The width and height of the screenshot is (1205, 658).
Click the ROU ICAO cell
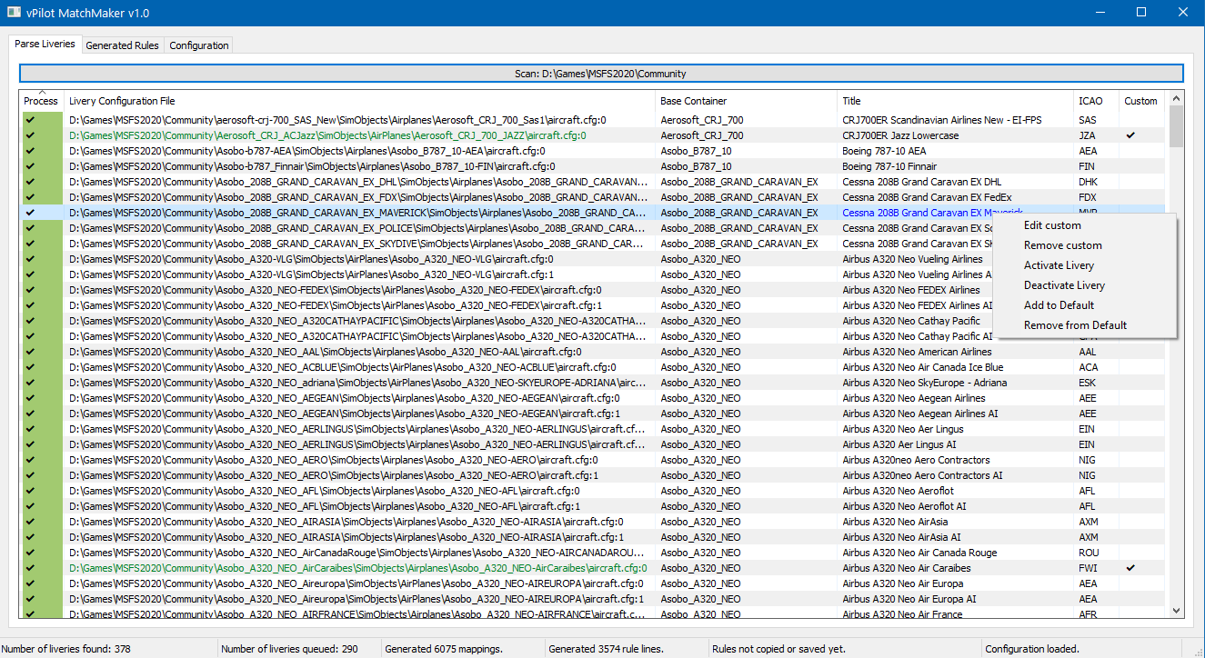1088,553
